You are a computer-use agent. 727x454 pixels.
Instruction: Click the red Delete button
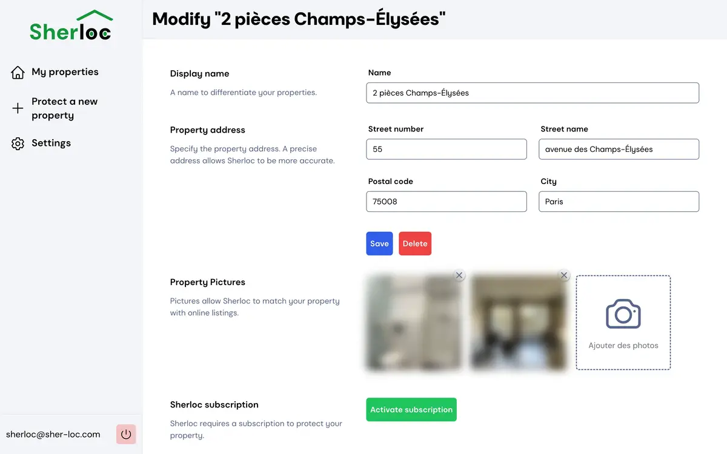[x=415, y=243]
